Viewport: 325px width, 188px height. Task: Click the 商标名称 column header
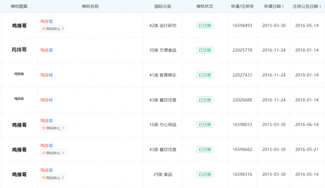click(x=90, y=6)
